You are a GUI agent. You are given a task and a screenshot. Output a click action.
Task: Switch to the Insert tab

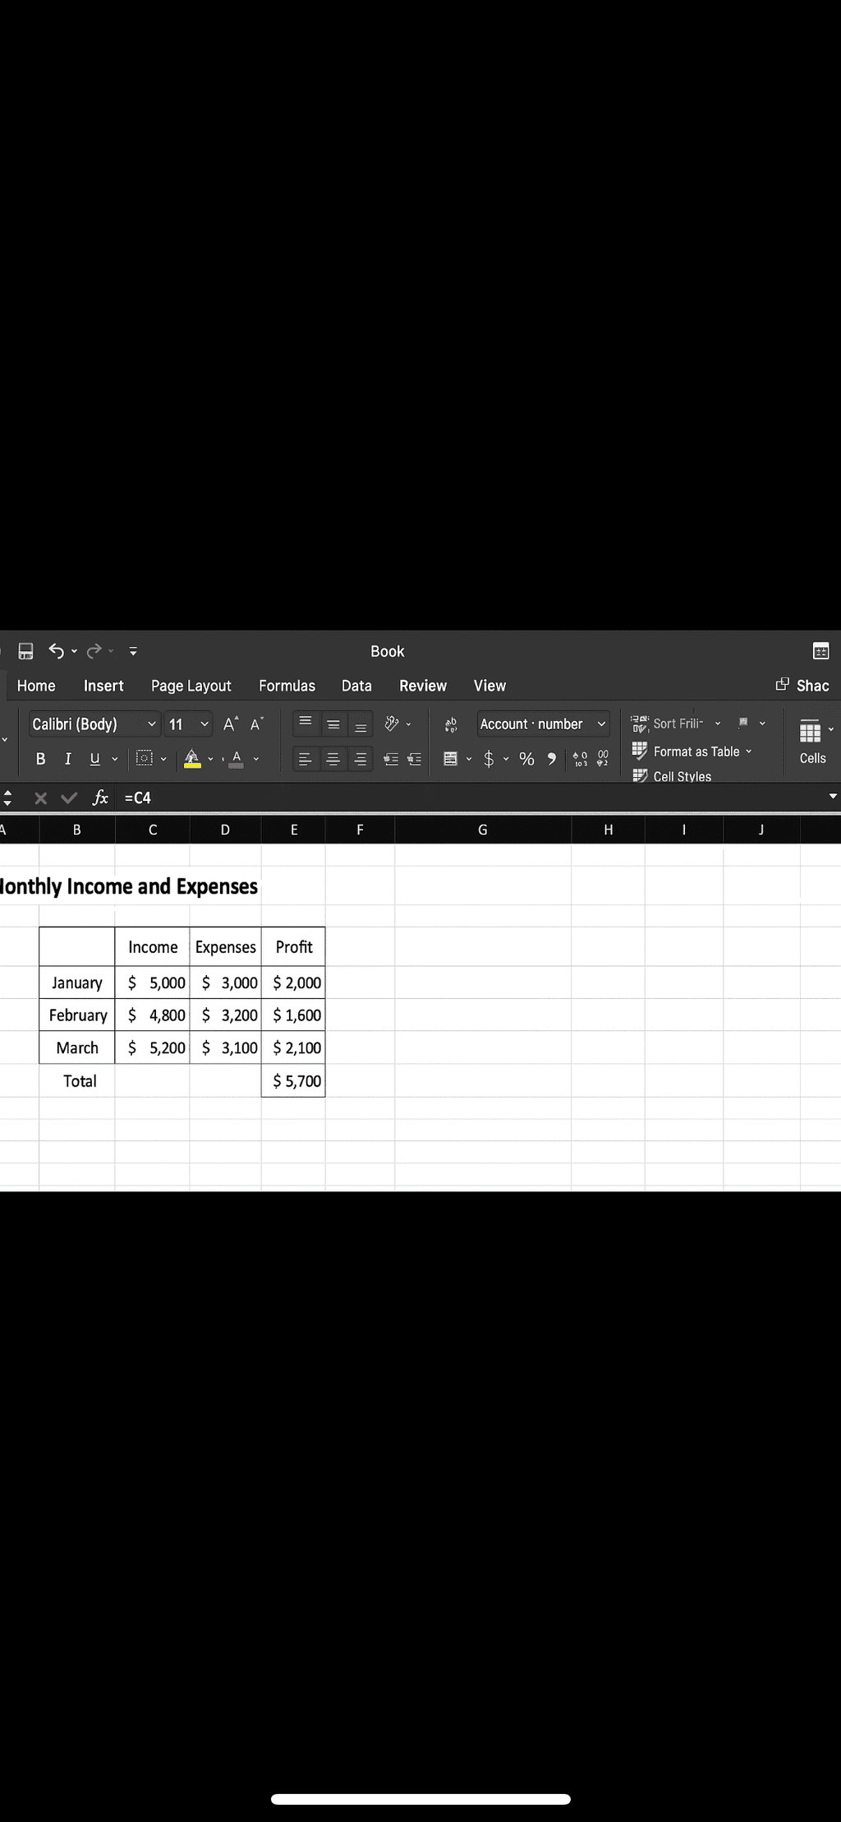[x=103, y=686]
